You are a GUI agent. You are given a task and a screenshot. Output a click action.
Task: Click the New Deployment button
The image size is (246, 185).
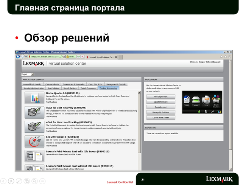pyautogui.click(x=160, y=96)
